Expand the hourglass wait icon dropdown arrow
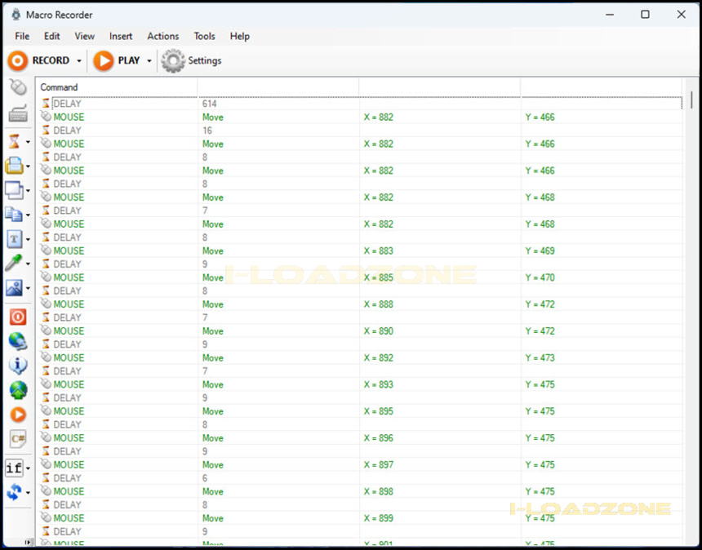The height and width of the screenshot is (550, 702). click(x=28, y=142)
